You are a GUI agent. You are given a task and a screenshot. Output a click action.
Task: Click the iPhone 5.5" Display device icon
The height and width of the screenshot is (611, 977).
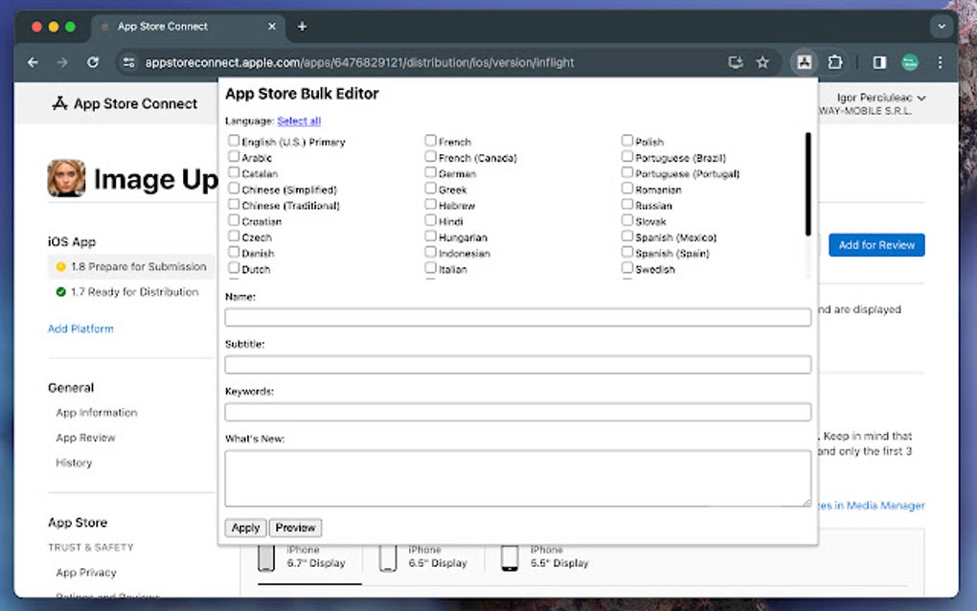point(510,557)
